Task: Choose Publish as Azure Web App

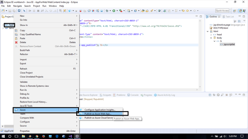Action: click(101, 114)
